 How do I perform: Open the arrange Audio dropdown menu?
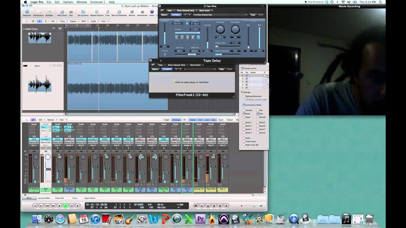[x=94, y=21]
